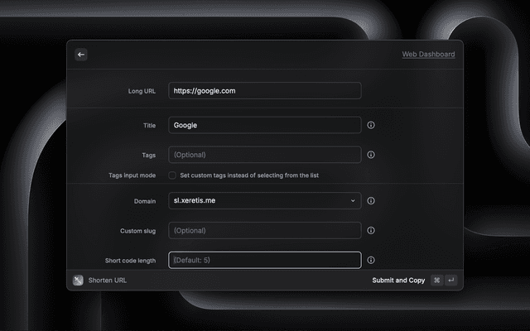This screenshot has width=530, height=331.
Task: Click the back arrow button
Action: pos(81,55)
